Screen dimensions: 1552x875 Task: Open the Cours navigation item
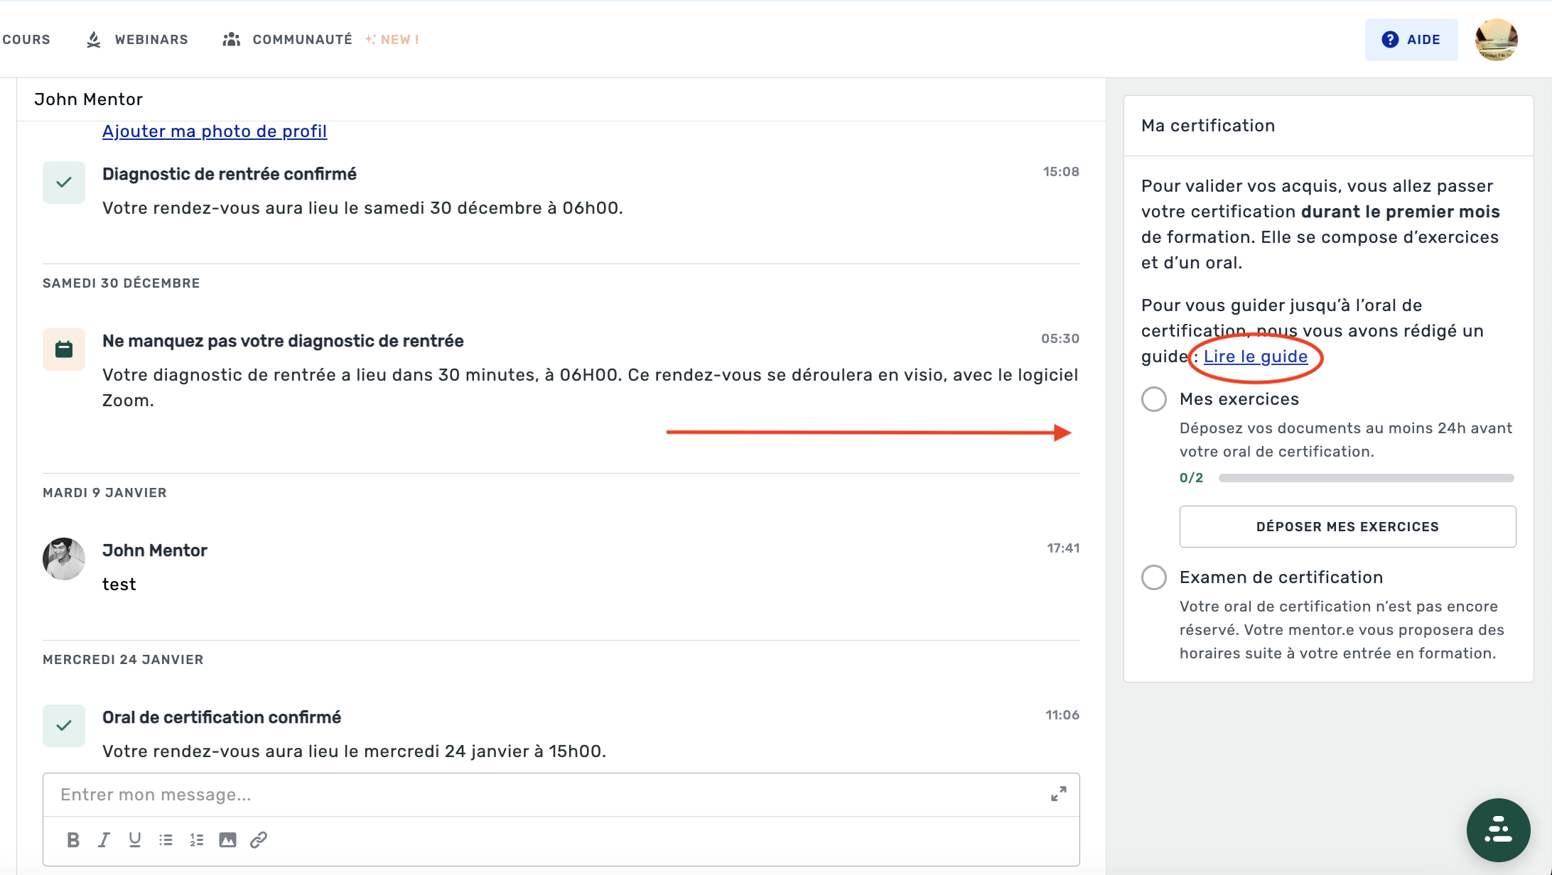pyautogui.click(x=26, y=40)
